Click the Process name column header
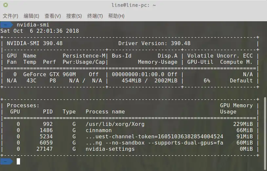 coord(105,111)
